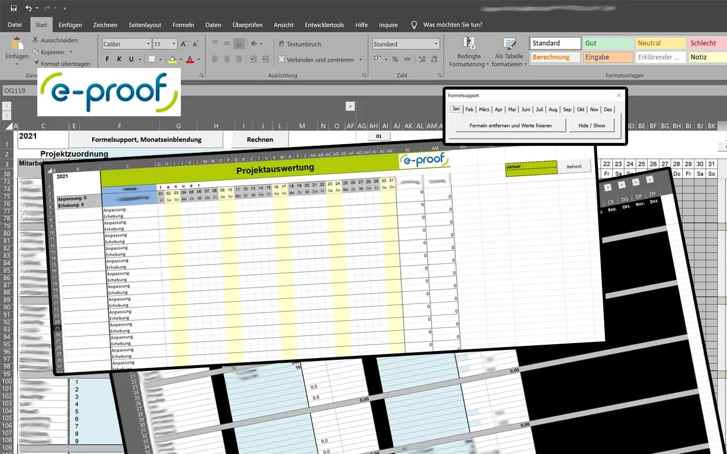Toggle center horizontal alignment
Image resolution: width=727 pixels, height=454 pixels.
(227, 59)
